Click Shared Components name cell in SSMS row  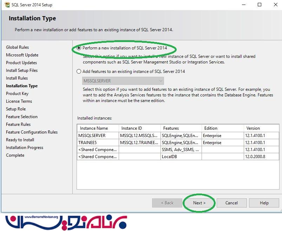click(x=98, y=150)
